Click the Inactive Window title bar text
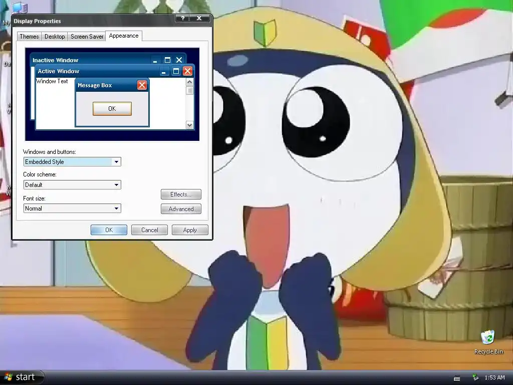Screen dimensions: 513x385 tap(55, 60)
